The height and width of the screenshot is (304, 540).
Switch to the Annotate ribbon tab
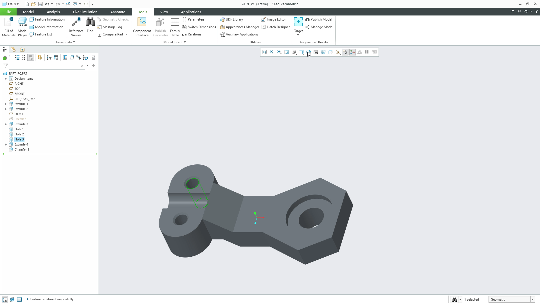pos(118,12)
